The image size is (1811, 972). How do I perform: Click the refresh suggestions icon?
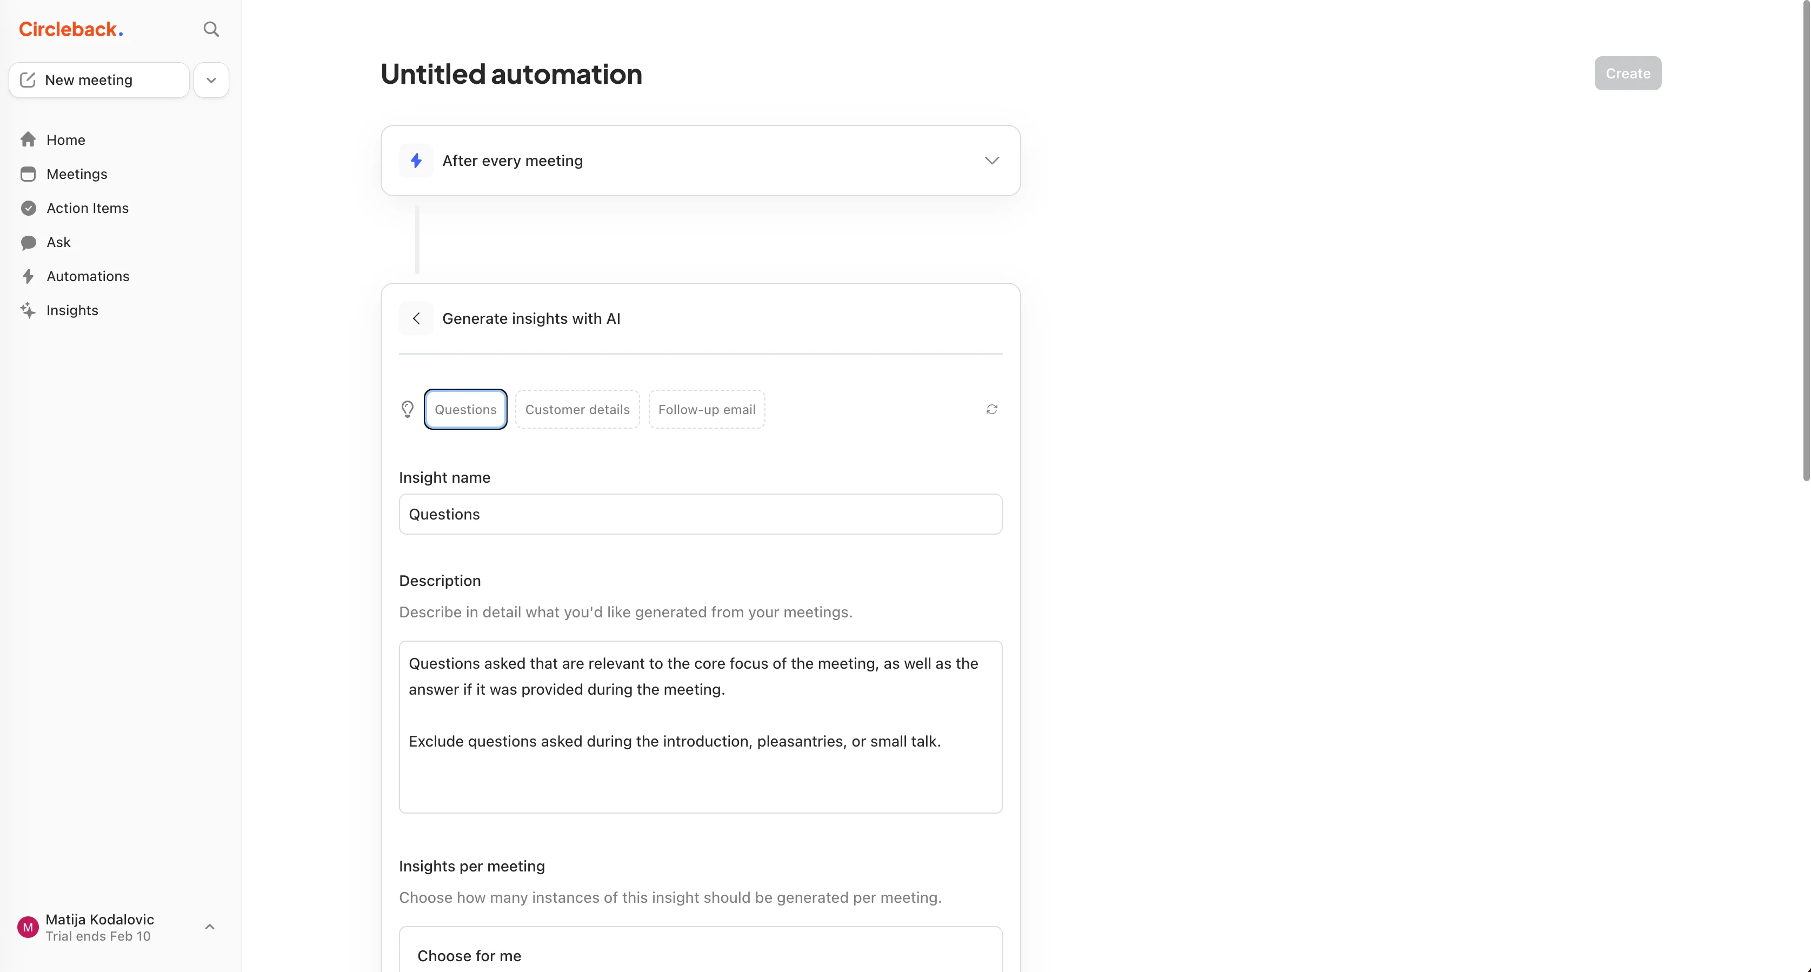[991, 409]
